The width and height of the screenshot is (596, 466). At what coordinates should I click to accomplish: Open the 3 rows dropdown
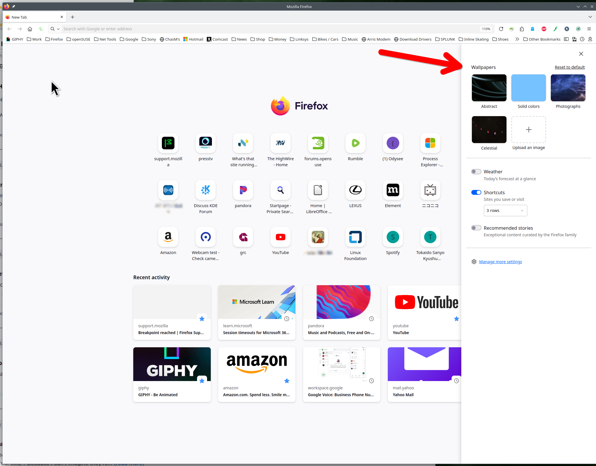click(505, 211)
